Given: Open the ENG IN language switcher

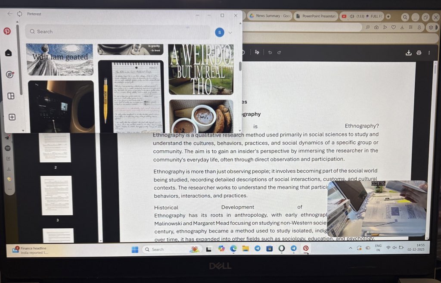Looking at the screenshot, I should pyautogui.click(x=378, y=248).
